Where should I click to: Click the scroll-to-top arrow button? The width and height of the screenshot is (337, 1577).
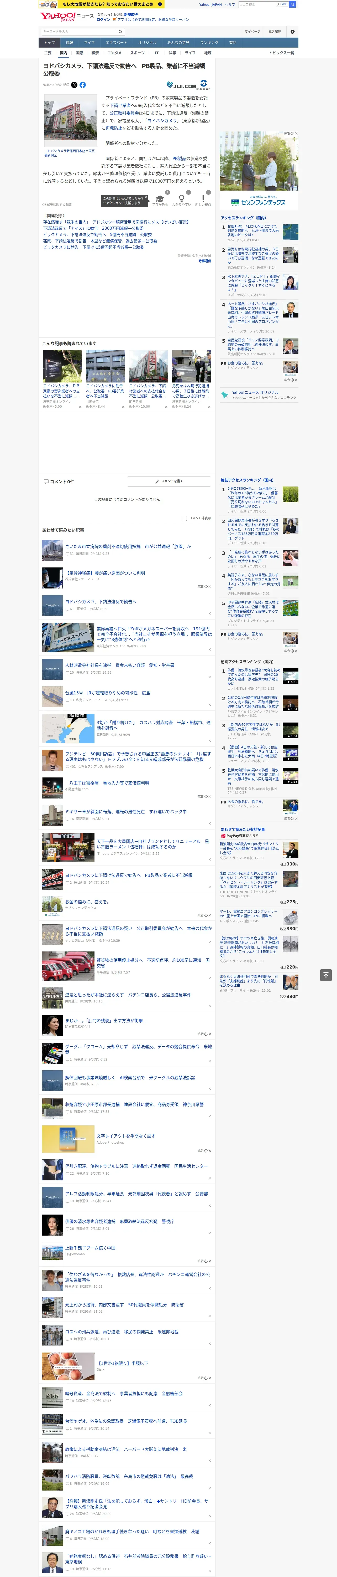pyautogui.click(x=326, y=975)
